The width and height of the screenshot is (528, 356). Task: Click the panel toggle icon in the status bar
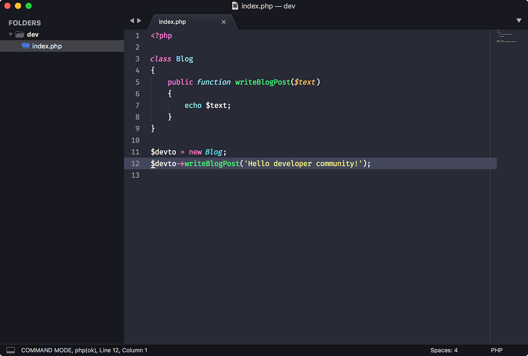pos(11,350)
